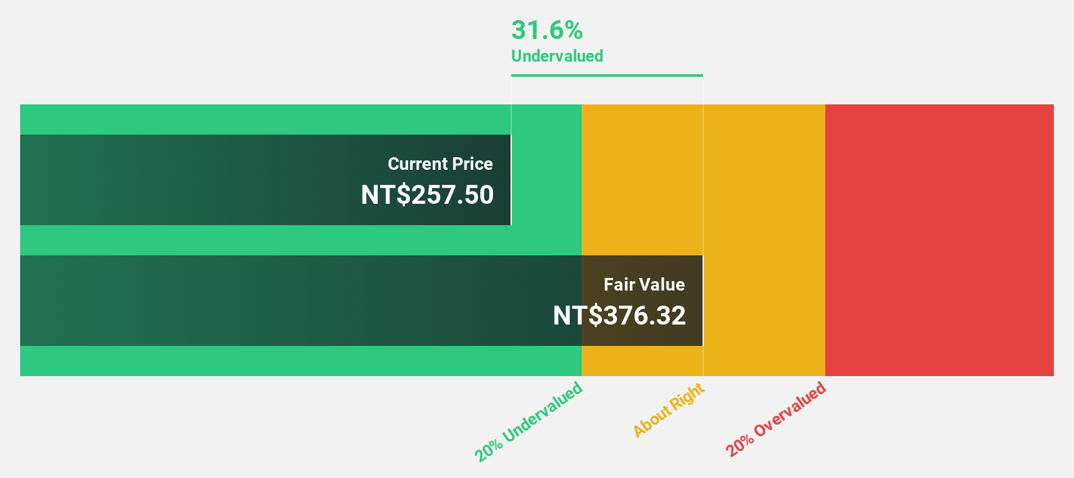Click the NT$257.50 price value

click(x=427, y=195)
